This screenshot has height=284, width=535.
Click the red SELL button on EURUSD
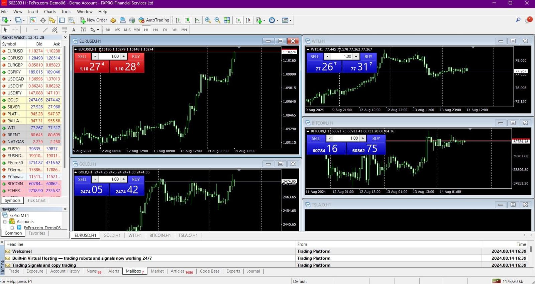tap(82, 56)
